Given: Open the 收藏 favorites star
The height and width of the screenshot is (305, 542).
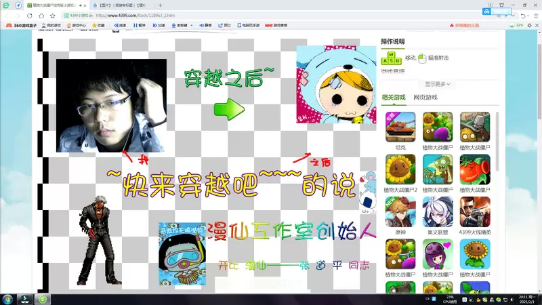Looking at the screenshot, I should click(x=98, y=25).
